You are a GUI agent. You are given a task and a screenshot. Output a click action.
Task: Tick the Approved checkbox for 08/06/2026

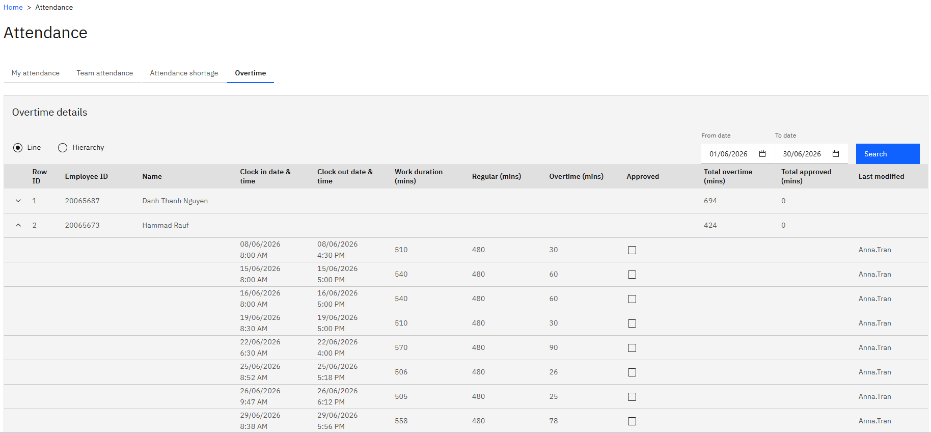click(x=632, y=250)
